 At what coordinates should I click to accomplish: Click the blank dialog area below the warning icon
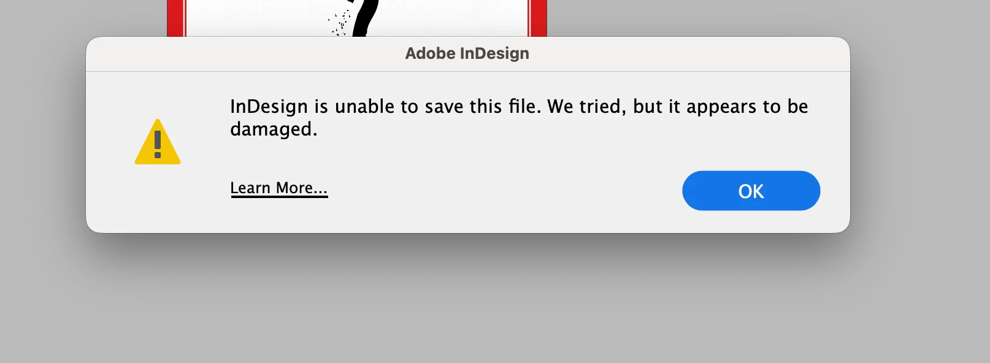pyautogui.click(x=158, y=199)
